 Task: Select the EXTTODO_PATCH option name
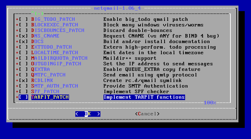pos(52,47)
